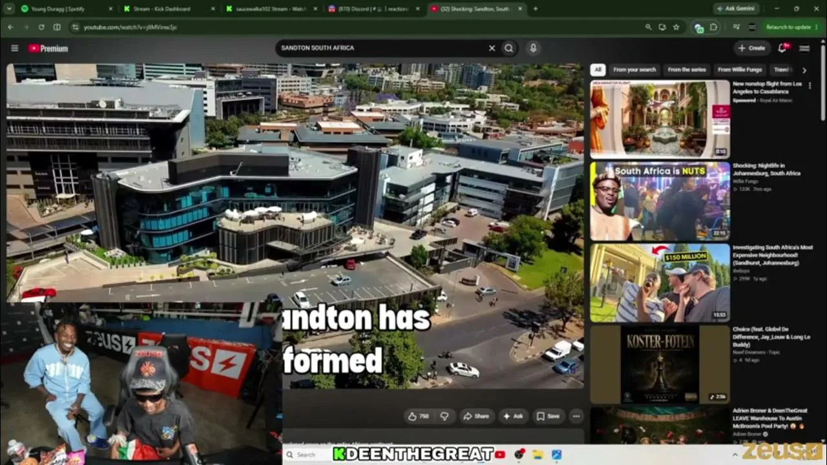Close the Young Duragg Spotify tab
The width and height of the screenshot is (827, 465).
pyautogui.click(x=110, y=9)
